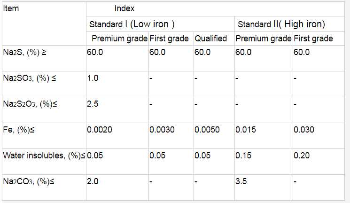Image resolution: width=350 pixels, height=203 pixels.
Task: Click the "Item" header cell
Action: pyautogui.click(x=10, y=8)
